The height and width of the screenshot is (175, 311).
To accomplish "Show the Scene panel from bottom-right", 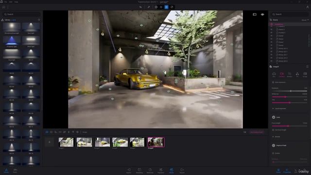I will coord(278,171).
